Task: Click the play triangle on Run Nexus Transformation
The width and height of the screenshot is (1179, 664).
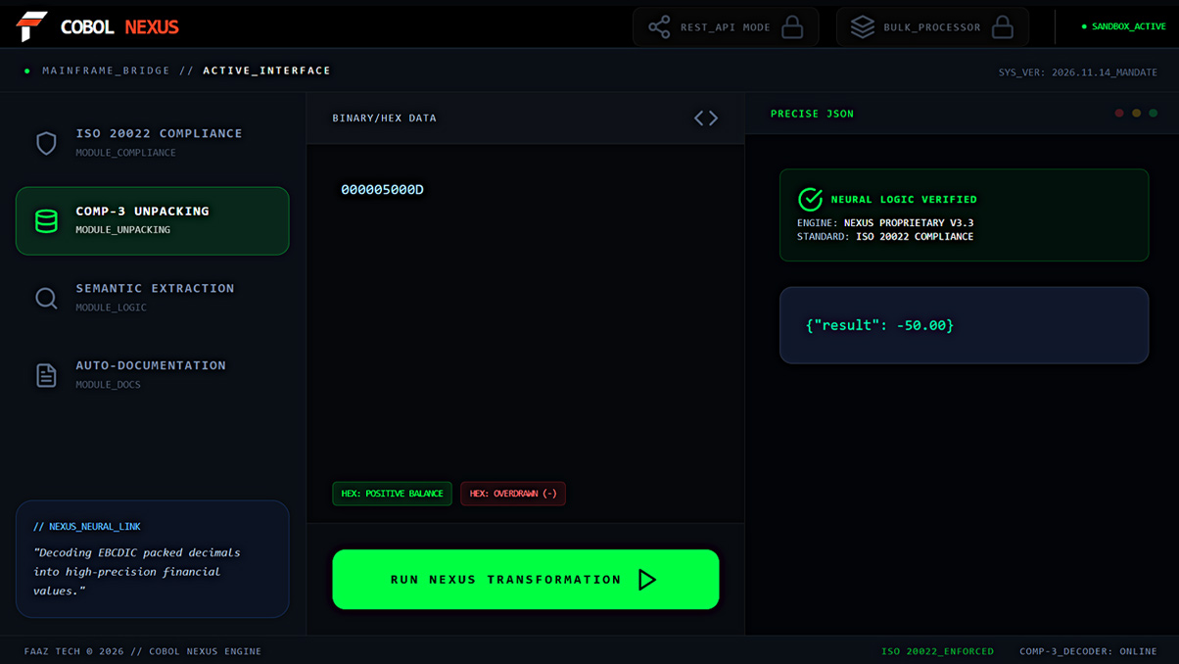Action: coord(647,580)
